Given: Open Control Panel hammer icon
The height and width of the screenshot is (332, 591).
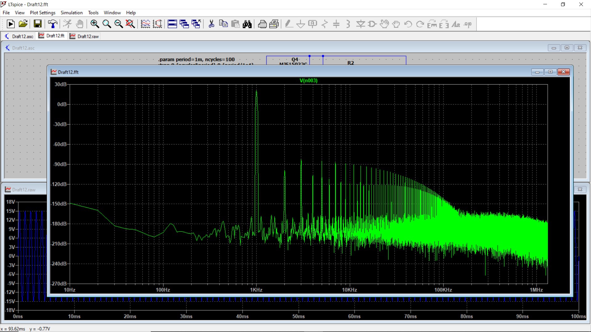Looking at the screenshot, I should pyautogui.click(x=53, y=24).
